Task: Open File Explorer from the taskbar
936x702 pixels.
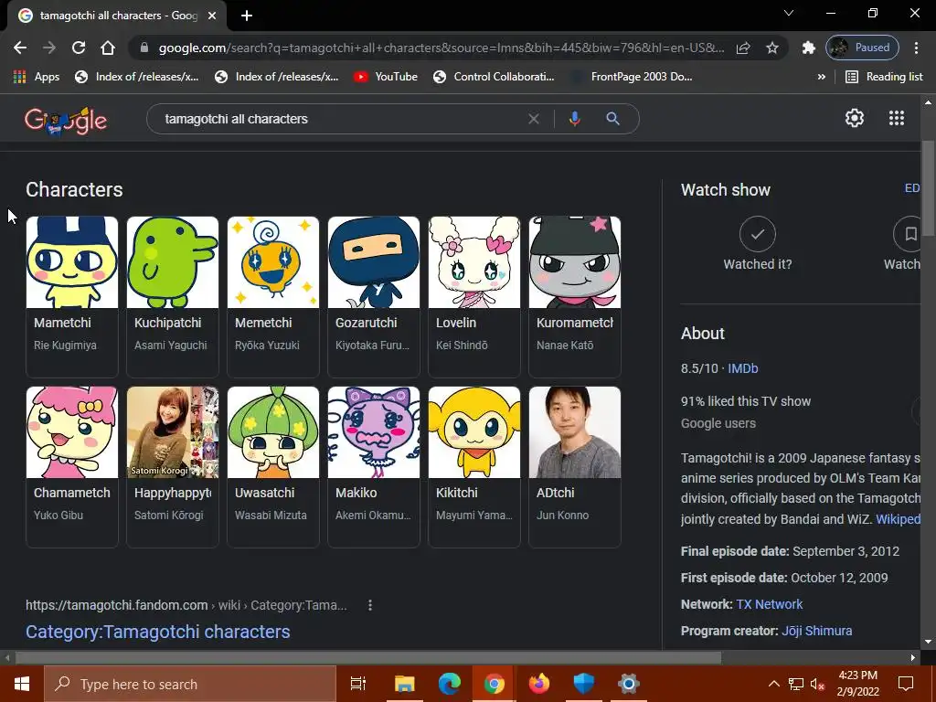Action: click(x=404, y=684)
